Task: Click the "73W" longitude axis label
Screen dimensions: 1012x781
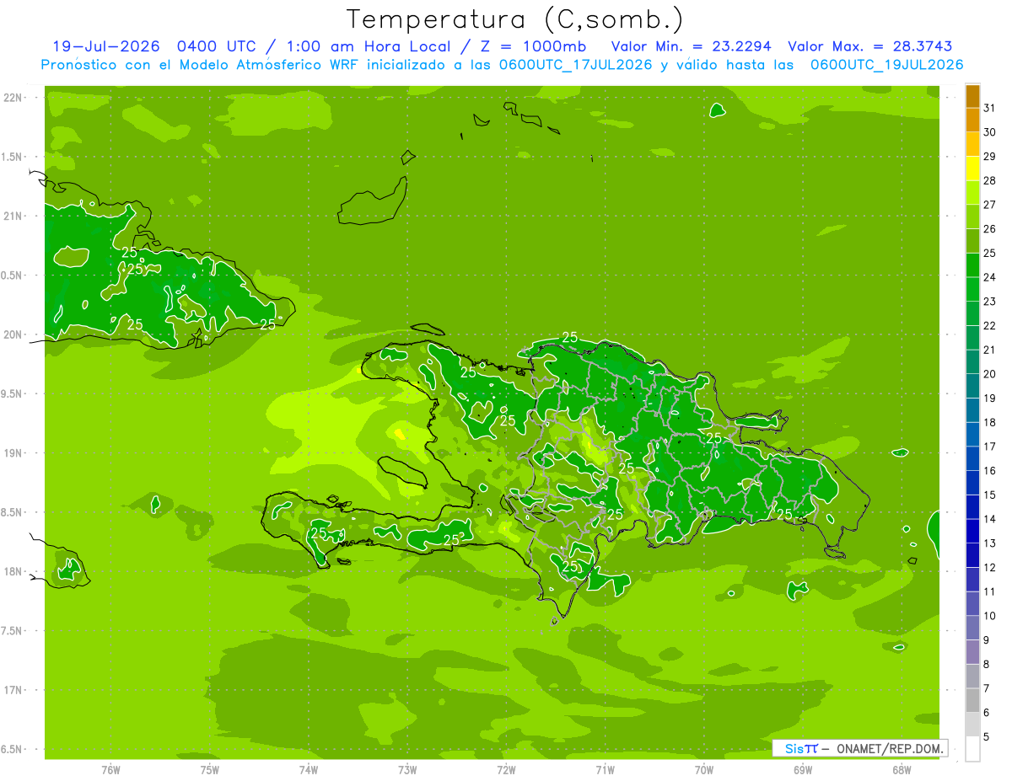Action: coord(407,769)
